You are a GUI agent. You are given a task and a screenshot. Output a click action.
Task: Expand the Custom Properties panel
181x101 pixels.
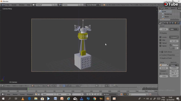[x=168, y=55]
